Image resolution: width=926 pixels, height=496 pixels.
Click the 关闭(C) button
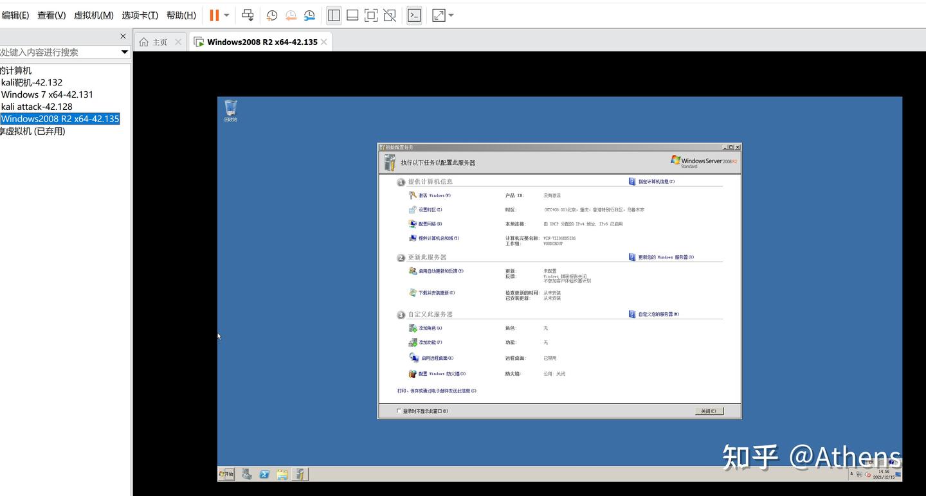pyautogui.click(x=709, y=411)
